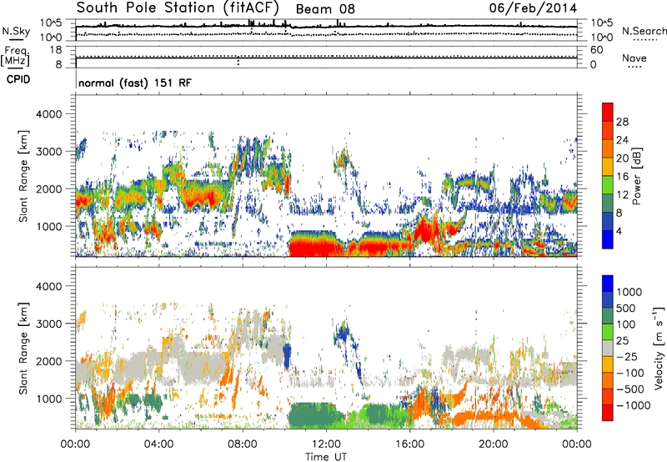Click the blue positive-velocity patch near 10:00
The image size is (667, 462).
[287, 355]
